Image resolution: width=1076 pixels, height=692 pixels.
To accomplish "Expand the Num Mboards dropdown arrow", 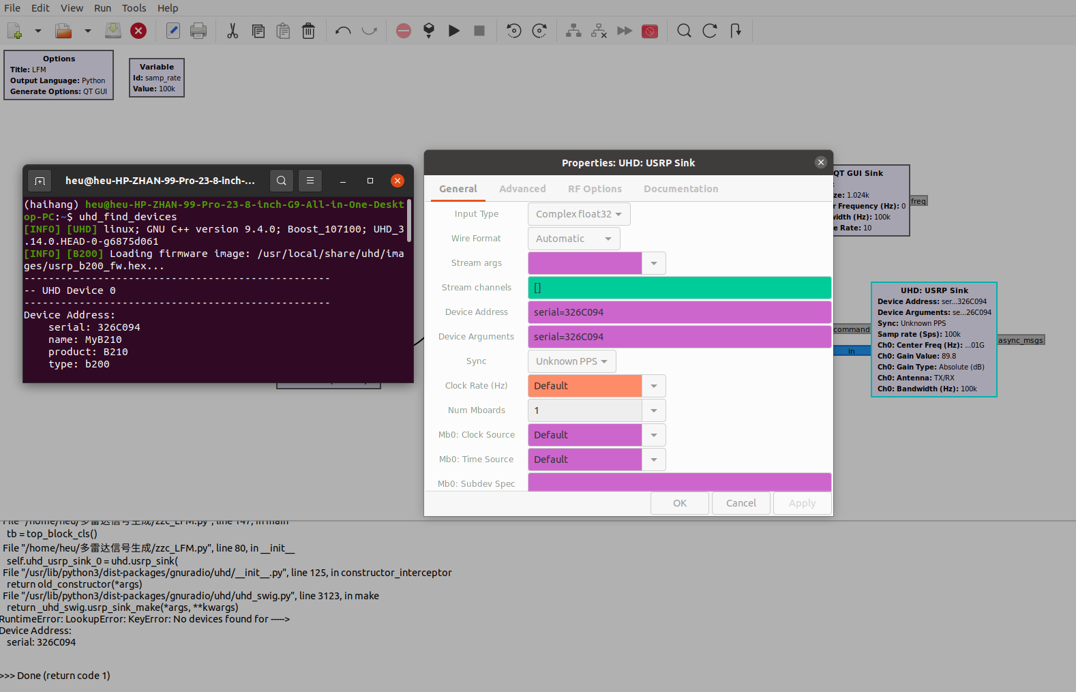I will coord(654,410).
